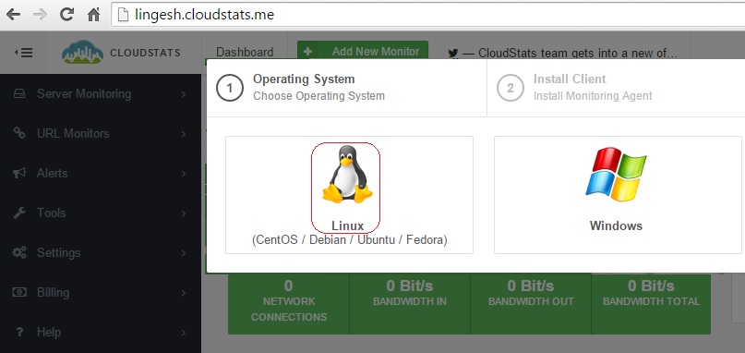The image size is (745, 353).
Task: Open the Dashboard tab
Action: 245,52
